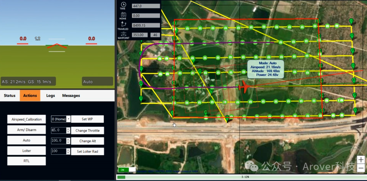This screenshot has width=367, height=181.
Task: Open the 0 (Home) waypoint dropdown
Action: 69,119
